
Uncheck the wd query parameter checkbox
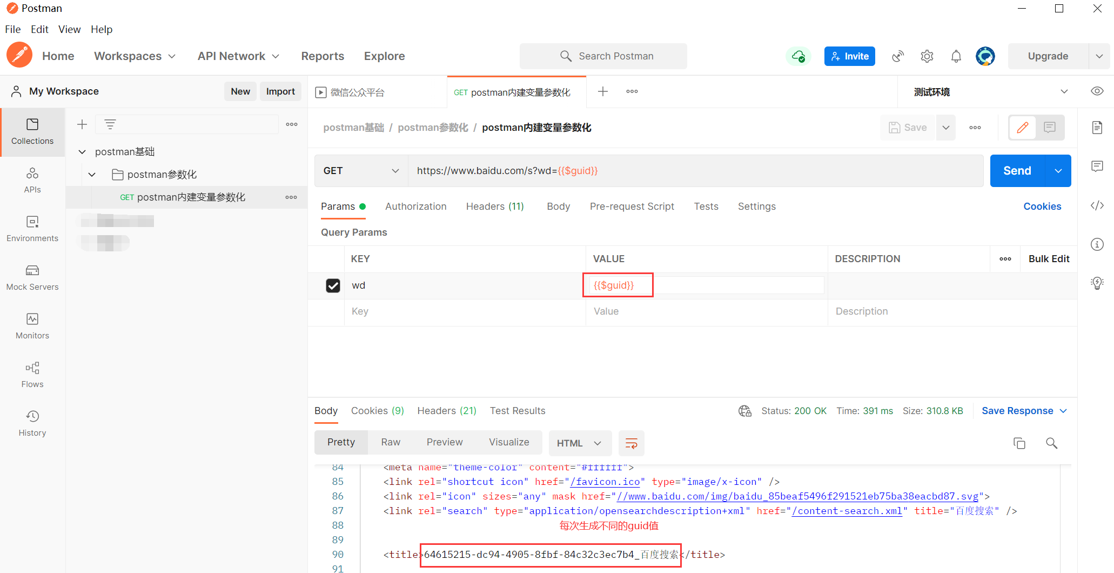point(333,285)
